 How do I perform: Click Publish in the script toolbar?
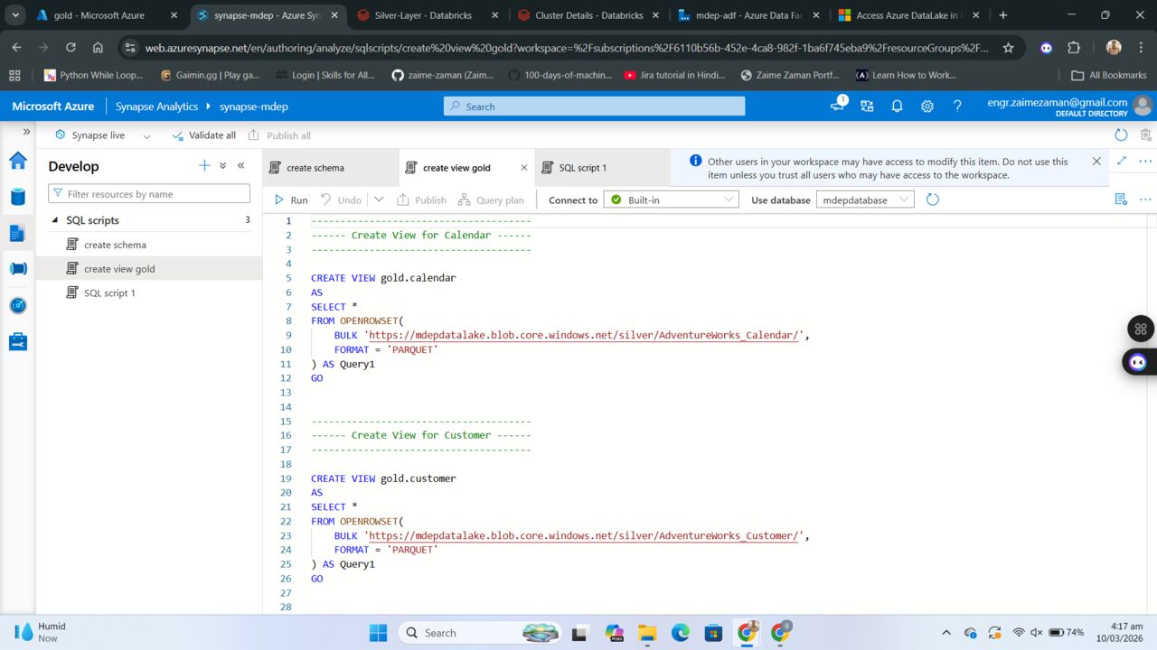(x=421, y=200)
